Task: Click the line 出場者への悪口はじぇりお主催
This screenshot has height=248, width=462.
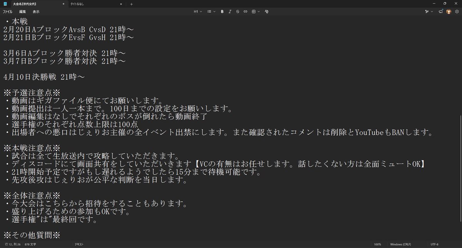Action: (219, 133)
